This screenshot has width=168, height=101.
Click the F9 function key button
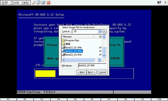coord(143,100)
